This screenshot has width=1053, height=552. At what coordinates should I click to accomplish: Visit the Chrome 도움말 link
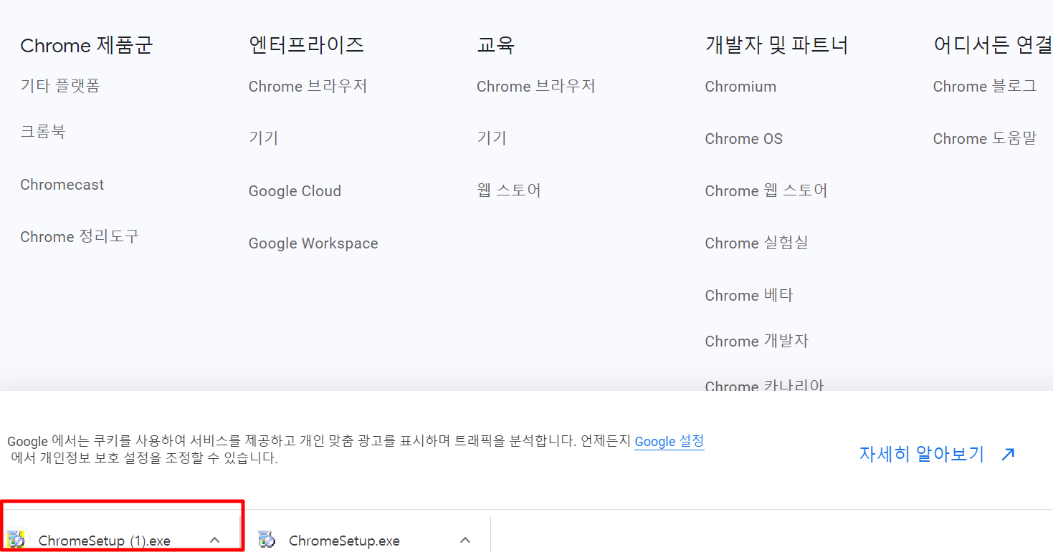[x=985, y=139]
